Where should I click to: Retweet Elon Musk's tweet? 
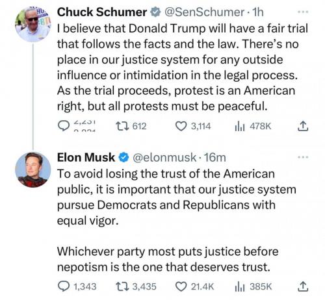pyautogui.click(x=122, y=286)
